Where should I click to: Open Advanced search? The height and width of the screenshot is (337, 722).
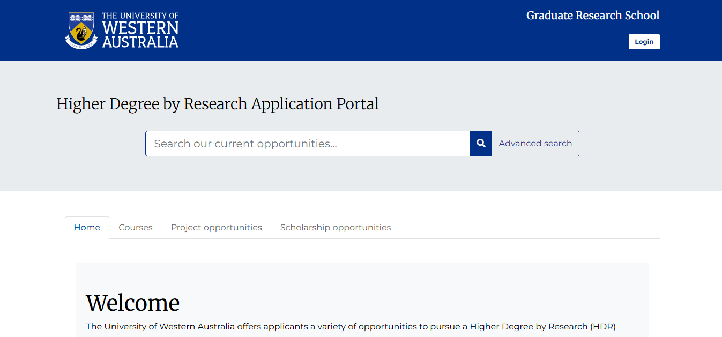pyautogui.click(x=535, y=144)
